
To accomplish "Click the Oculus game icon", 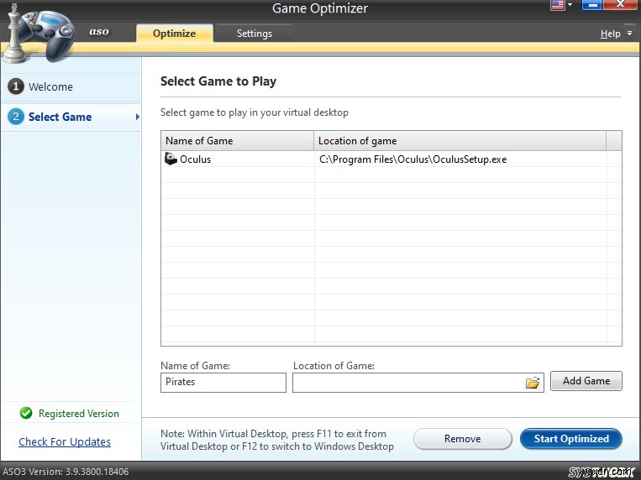I will tap(171, 159).
